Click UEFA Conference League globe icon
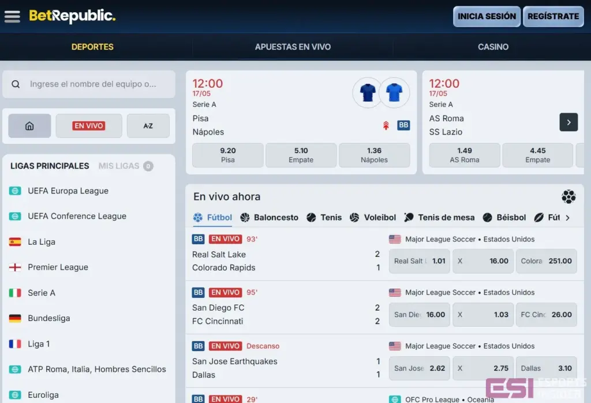 click(15, 217)
